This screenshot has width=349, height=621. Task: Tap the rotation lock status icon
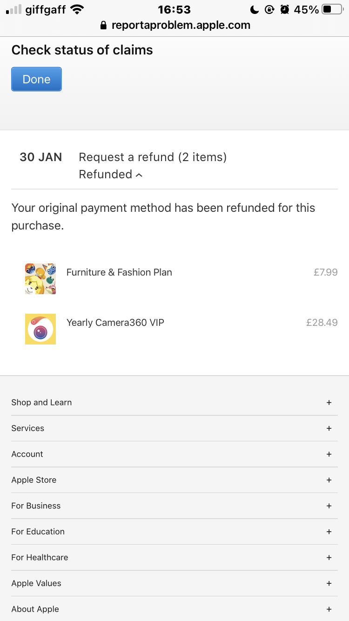(269, 9)
